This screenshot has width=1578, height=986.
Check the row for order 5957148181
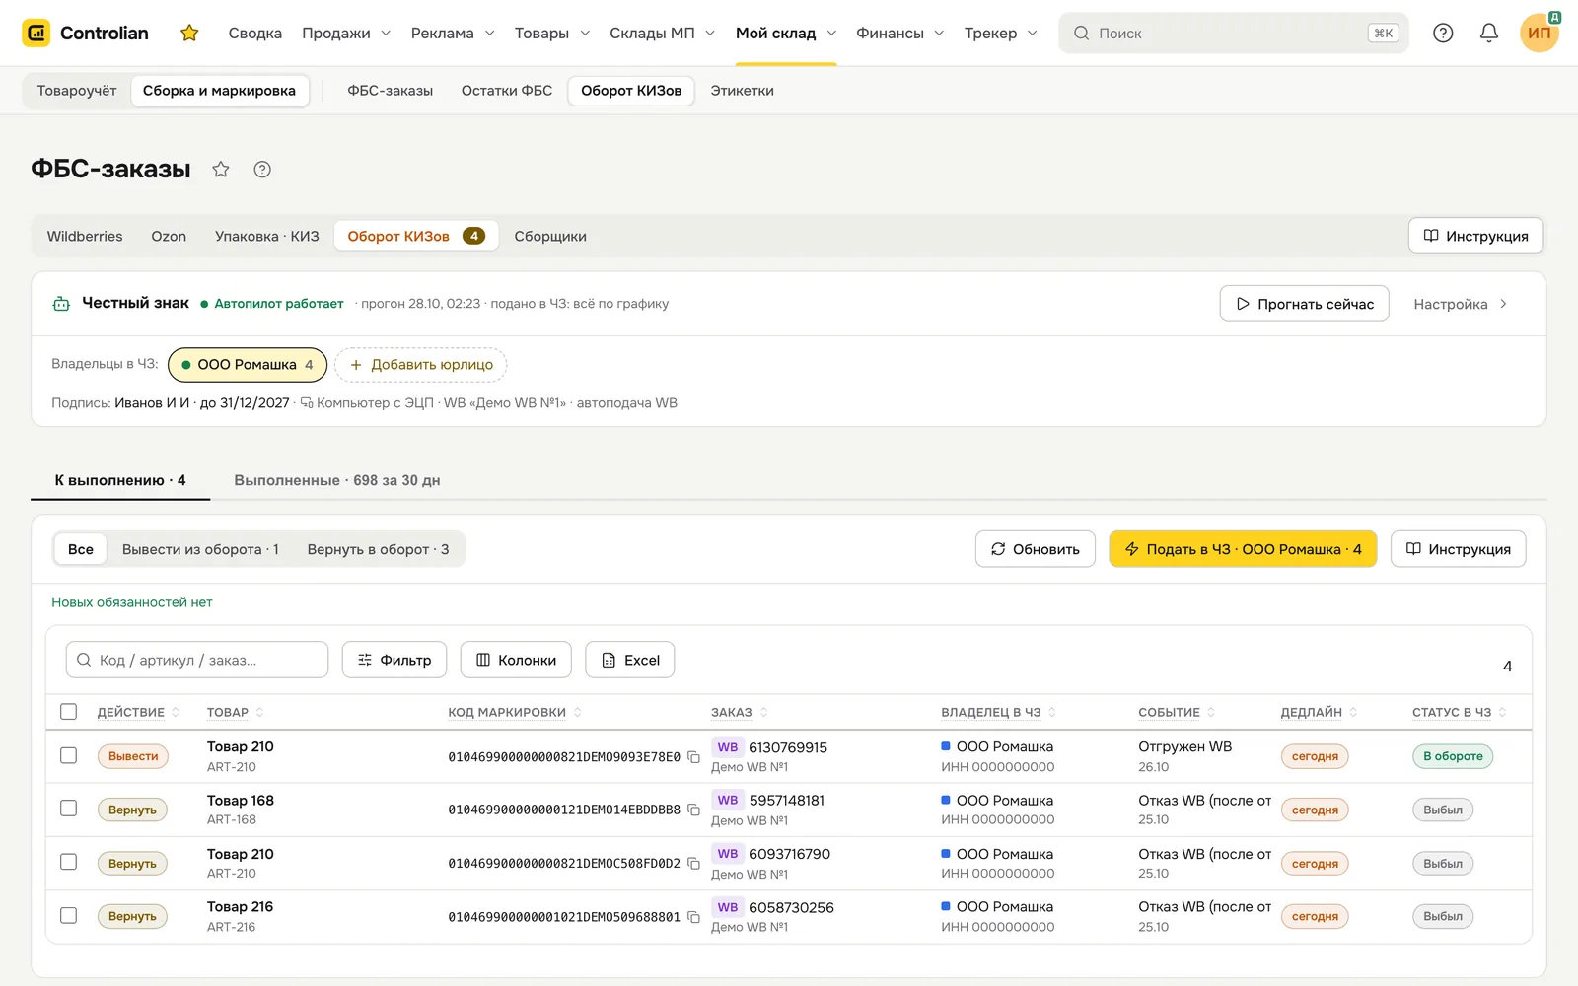68,809
